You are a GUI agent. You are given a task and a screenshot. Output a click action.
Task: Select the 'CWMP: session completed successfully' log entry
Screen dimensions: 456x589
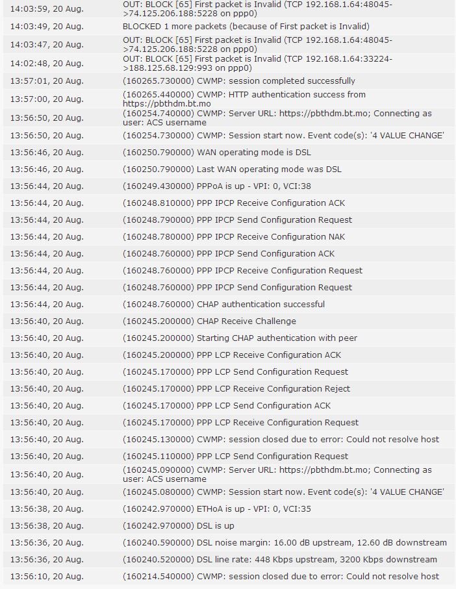229,81
